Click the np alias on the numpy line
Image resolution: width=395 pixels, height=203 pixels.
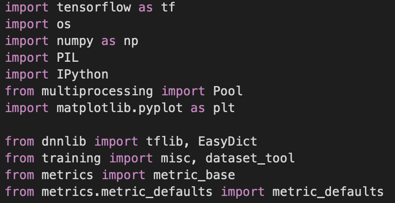point(131,41)
